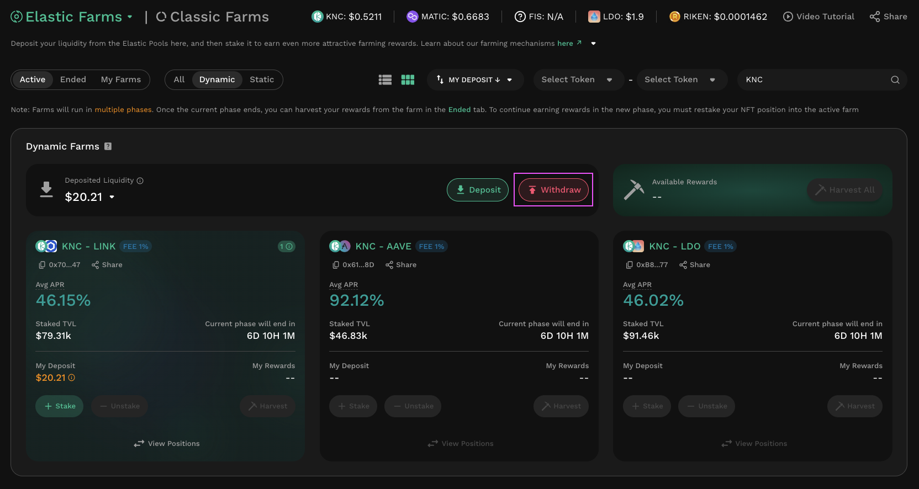Click Stake on the KNC - LINK farm
919x489 pixels.
[x=60, y=406]
